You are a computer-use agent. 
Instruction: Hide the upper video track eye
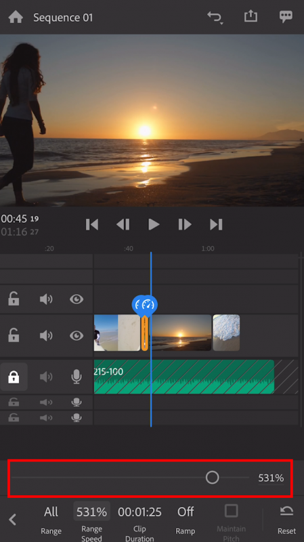[77, 299]
